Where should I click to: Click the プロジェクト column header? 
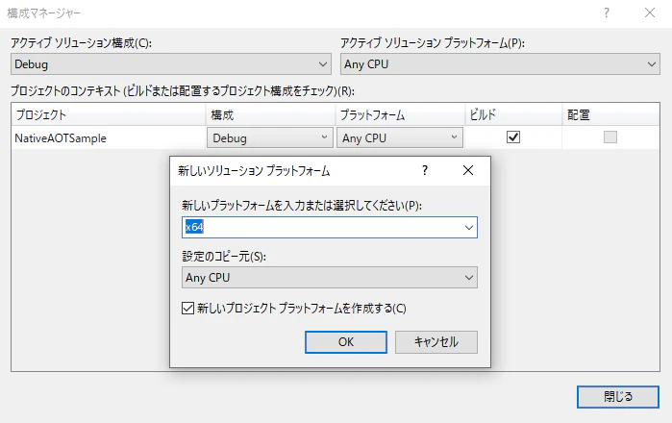point(109,114)
